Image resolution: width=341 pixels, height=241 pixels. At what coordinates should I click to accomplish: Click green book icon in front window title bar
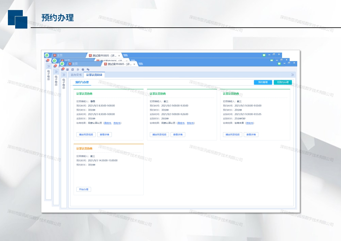(x=279, y=64)
